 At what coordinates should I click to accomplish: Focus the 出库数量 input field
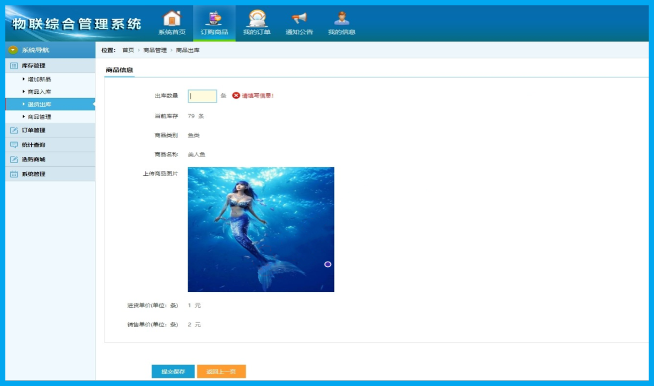[x=202, y=96]
